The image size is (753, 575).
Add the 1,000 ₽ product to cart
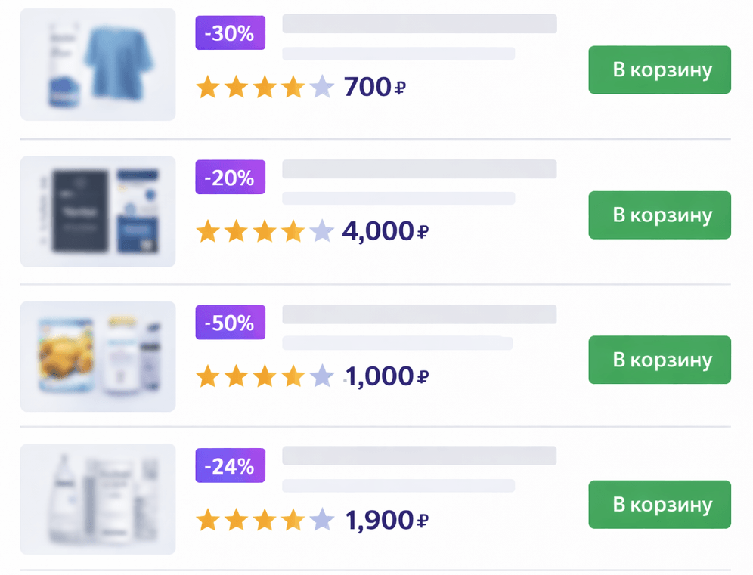coord(659,360)
